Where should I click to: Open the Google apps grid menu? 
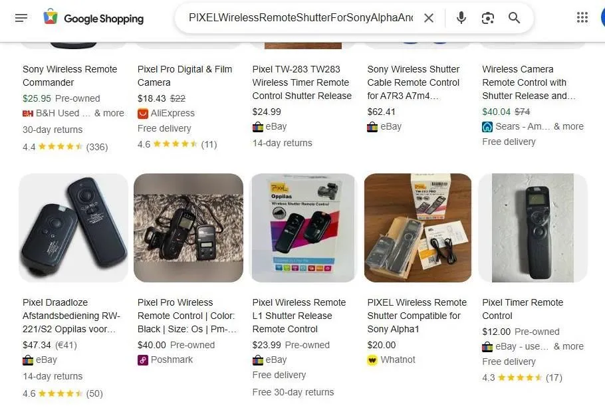pos(583,16)
